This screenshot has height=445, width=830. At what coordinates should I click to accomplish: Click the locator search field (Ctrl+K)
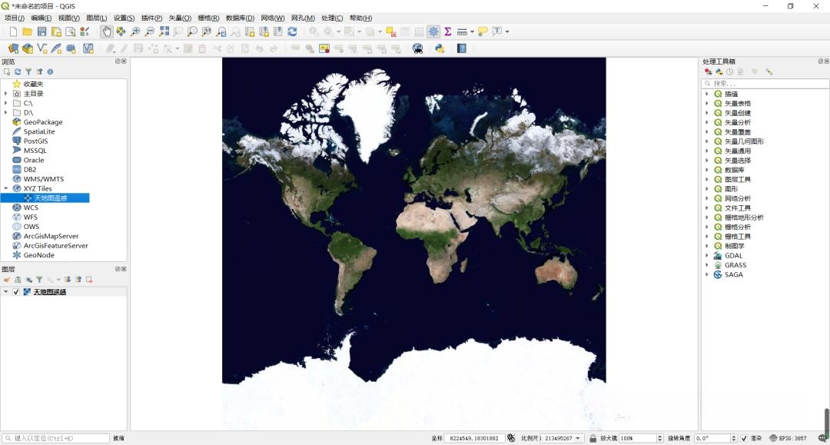pyautogui.click(x=55, y=438)
